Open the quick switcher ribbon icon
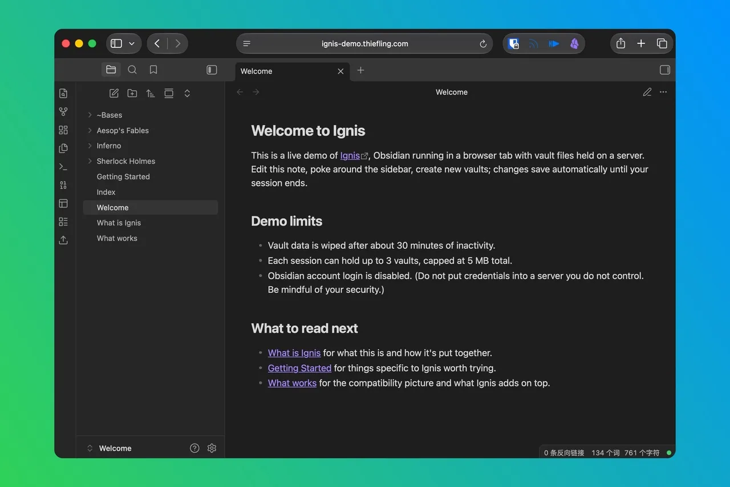This screenshot has width=730, height=487. (x=63, y=93)
